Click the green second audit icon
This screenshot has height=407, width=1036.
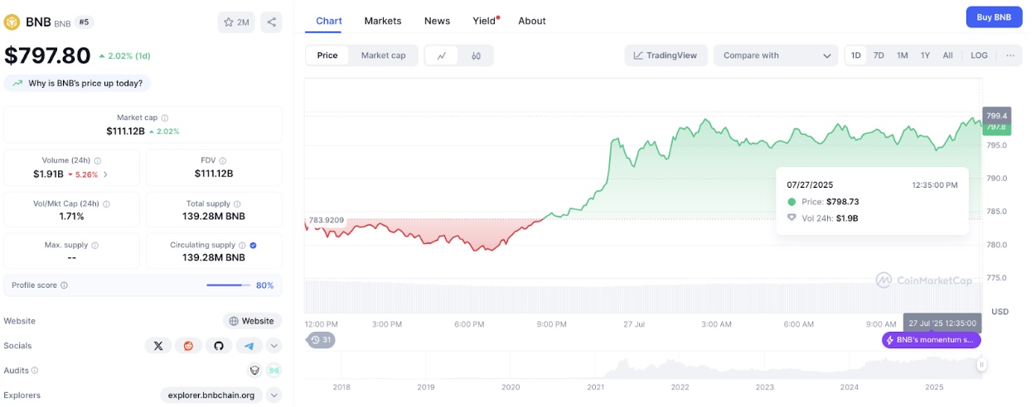[x=274, y=371]
